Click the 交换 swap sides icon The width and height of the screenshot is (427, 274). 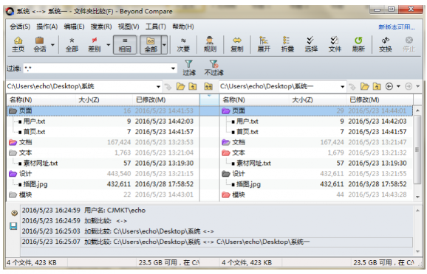point(386,44)
